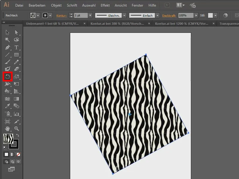Collapse the tools panel with double arrows
Viewport: 239px width, 179px height.
click(4, 22)
